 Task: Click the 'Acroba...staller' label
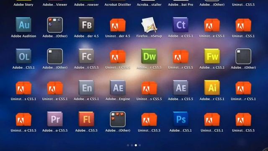149,5
